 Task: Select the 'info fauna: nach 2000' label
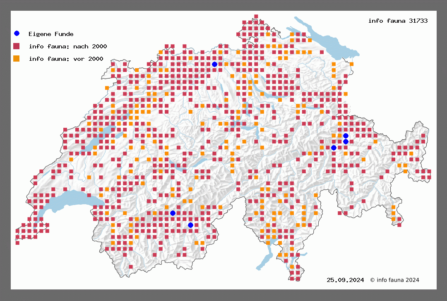click(68, 46)
